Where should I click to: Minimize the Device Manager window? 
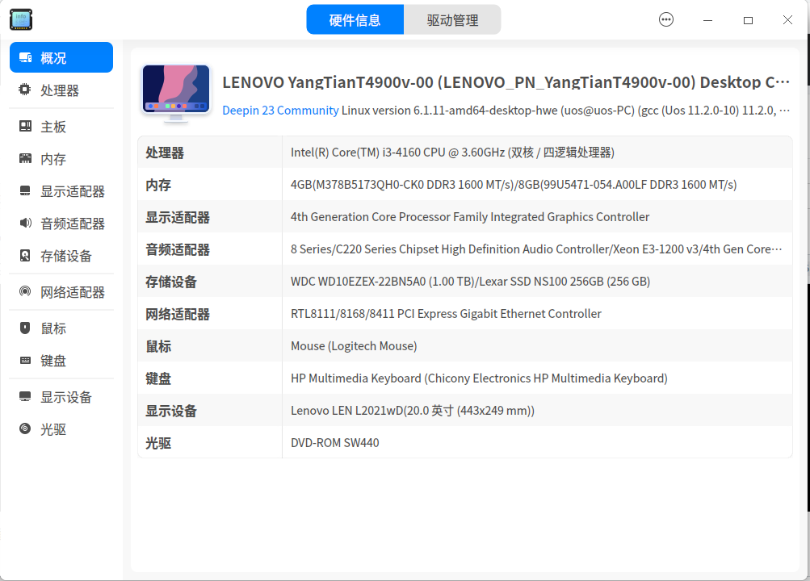(x=707, y=20)
